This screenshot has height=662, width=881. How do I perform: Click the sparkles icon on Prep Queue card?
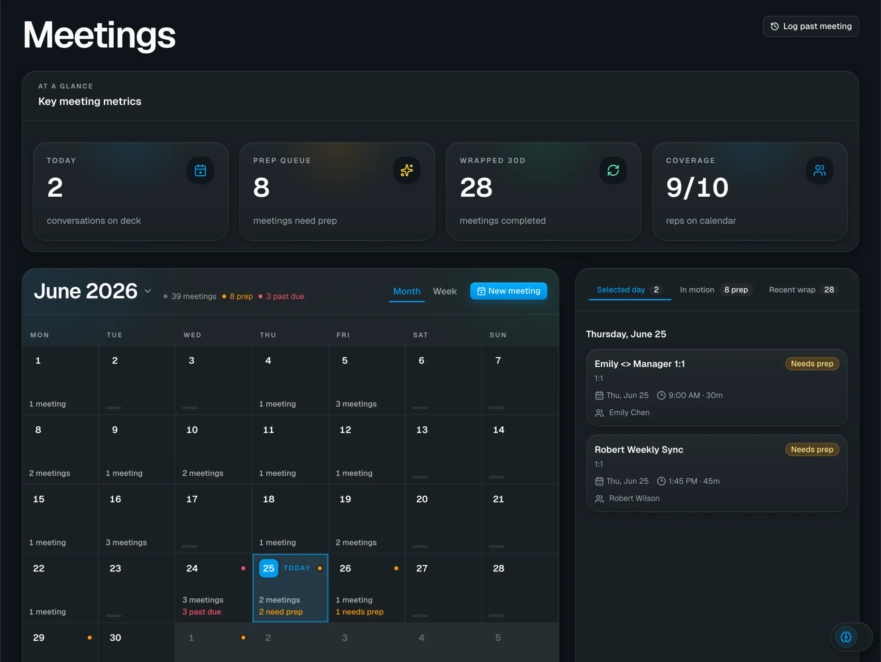[x=406, y=170]
